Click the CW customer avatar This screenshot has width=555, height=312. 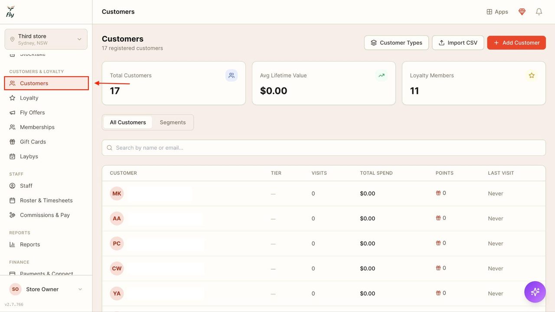coord(117,268)
